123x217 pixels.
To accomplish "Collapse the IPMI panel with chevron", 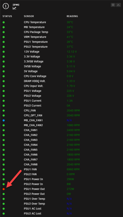I will [118, 5].
